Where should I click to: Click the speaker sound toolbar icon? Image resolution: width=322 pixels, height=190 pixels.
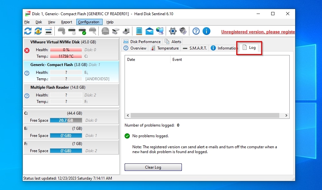coord(183,31)
